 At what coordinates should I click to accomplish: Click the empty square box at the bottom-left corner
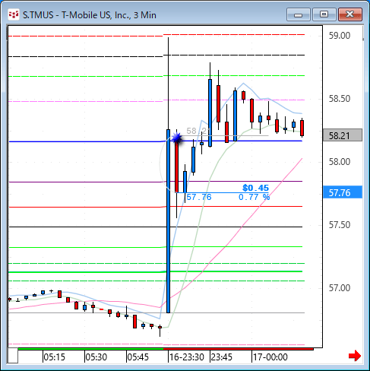tap(13, 355)
